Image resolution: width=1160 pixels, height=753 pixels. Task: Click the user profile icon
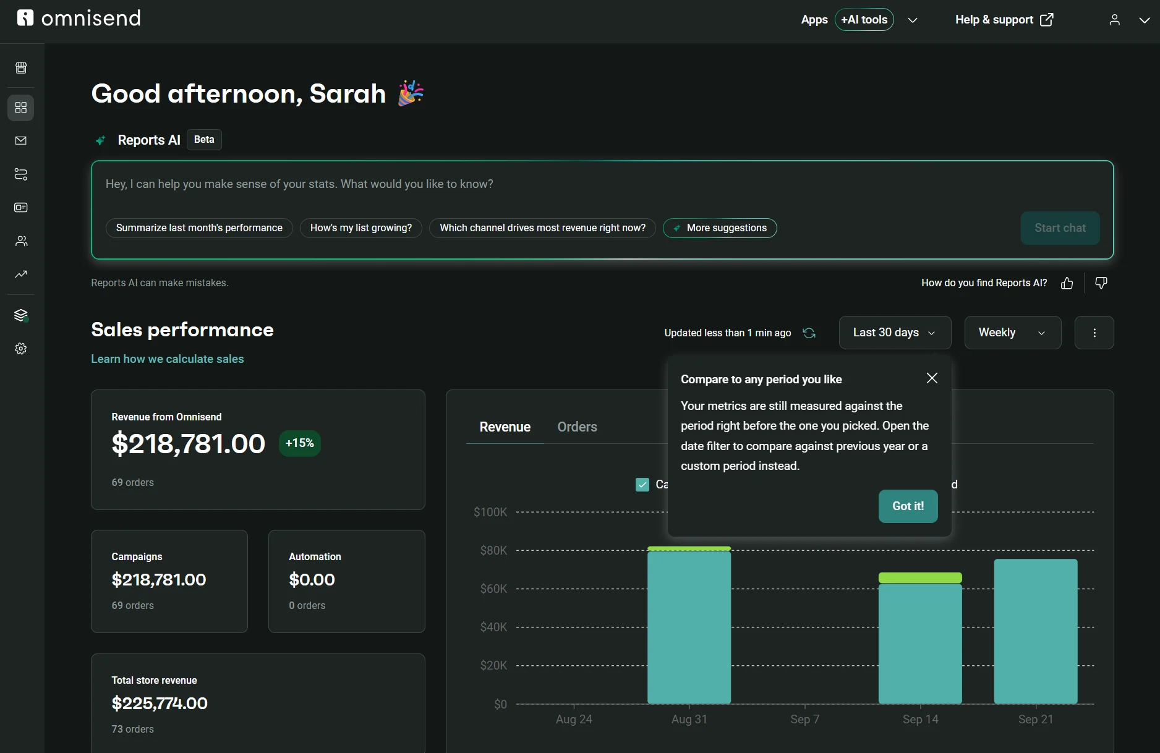(1115, 20)
